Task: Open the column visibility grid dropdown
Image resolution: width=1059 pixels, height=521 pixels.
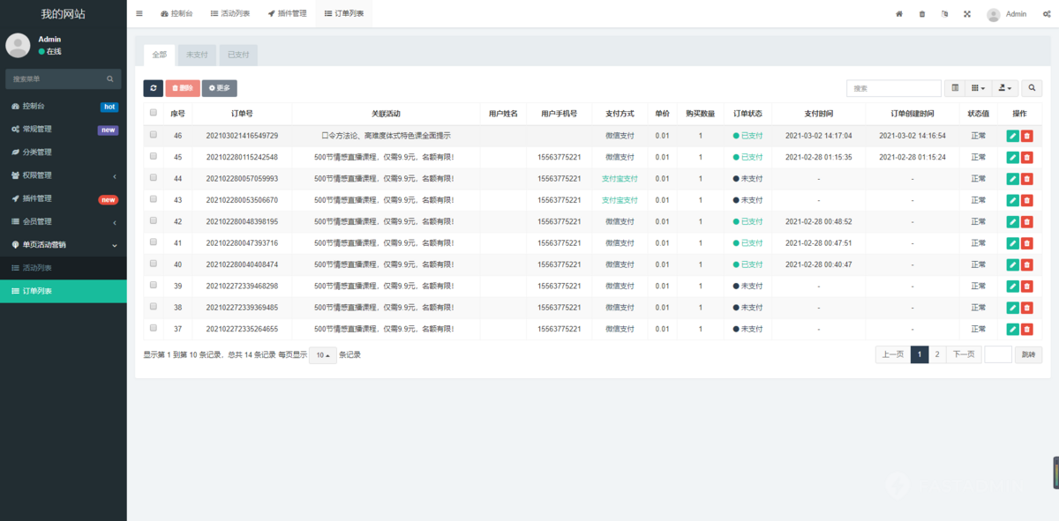Action: (x=978, y=88)
